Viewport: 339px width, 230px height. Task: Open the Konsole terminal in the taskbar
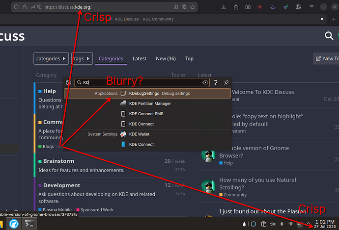click(30, 224)
